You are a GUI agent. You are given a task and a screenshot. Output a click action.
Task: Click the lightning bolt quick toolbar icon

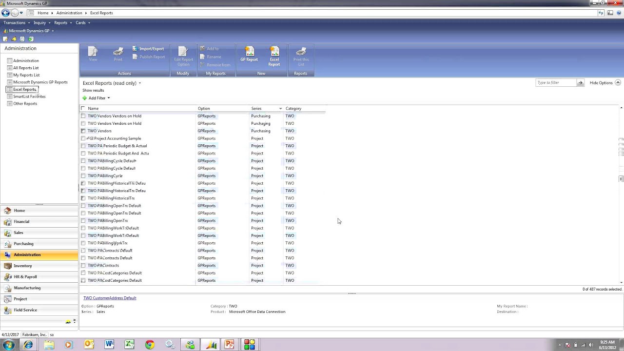tap(14, 39)
